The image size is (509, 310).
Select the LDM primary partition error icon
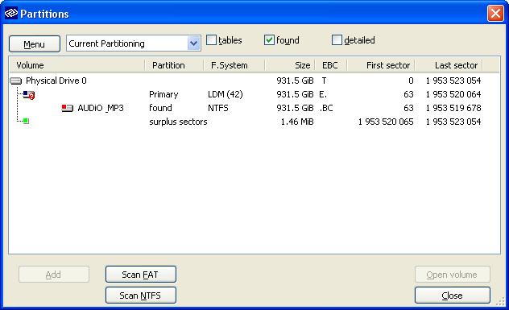[x=29, y=95]
